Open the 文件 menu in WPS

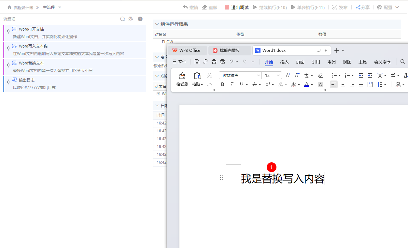pos(183,62)
